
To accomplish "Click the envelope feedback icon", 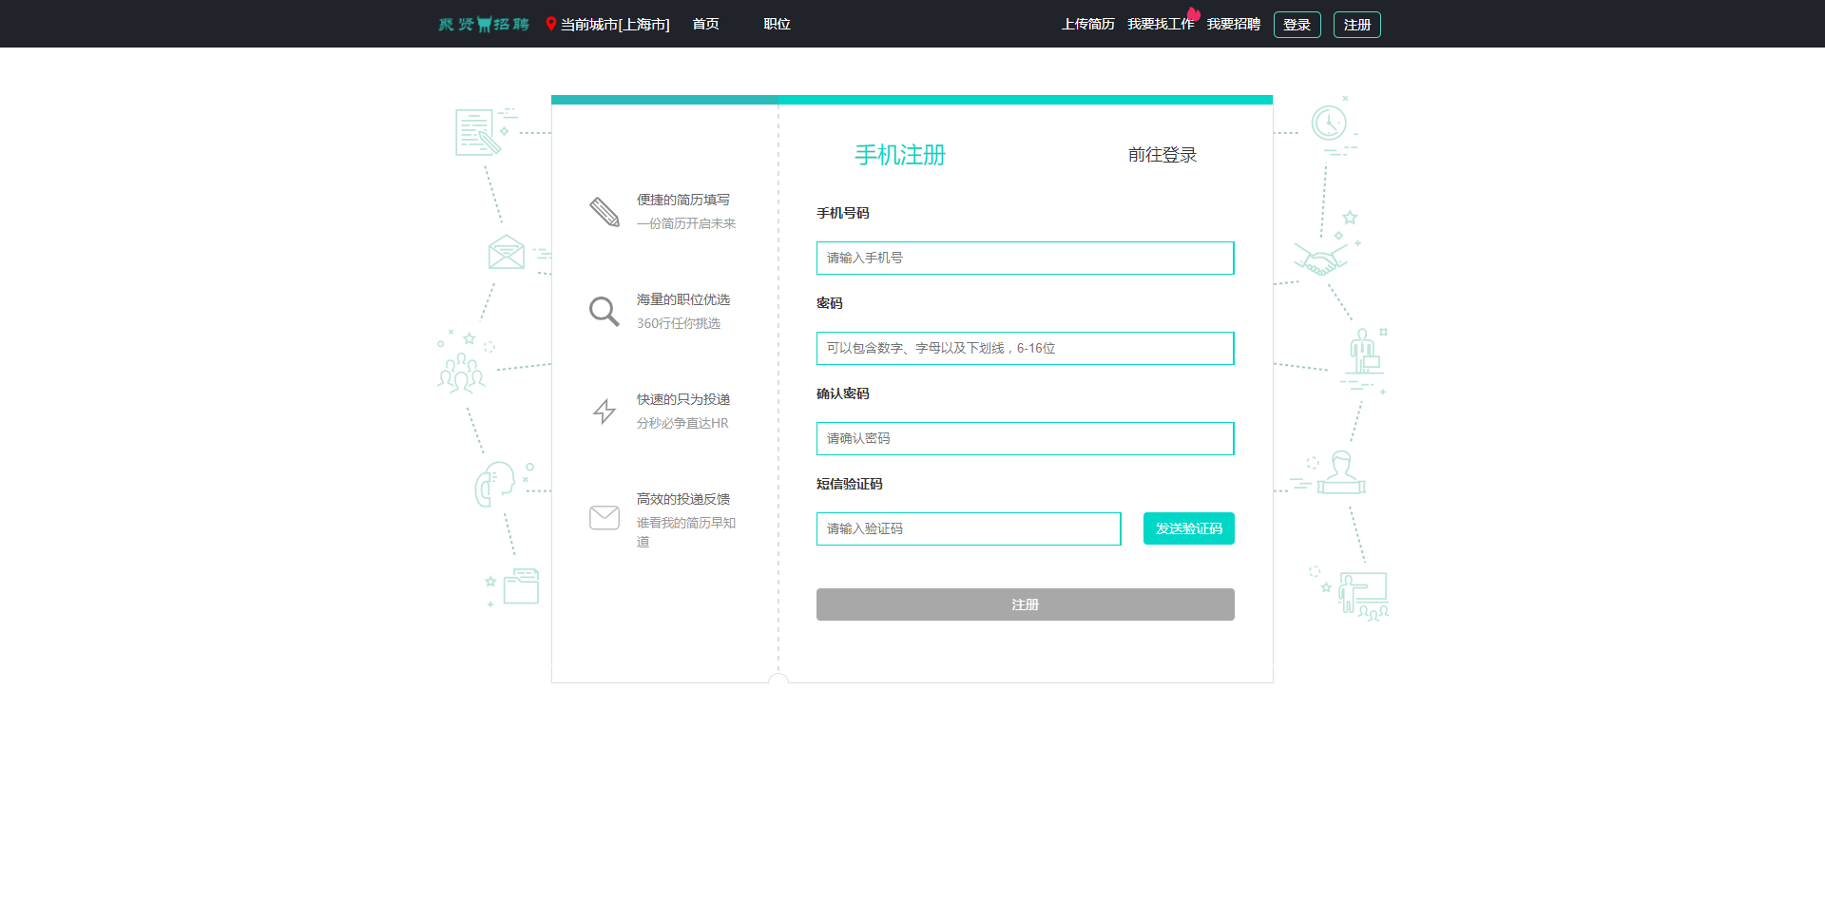I will tap(605, 517).
